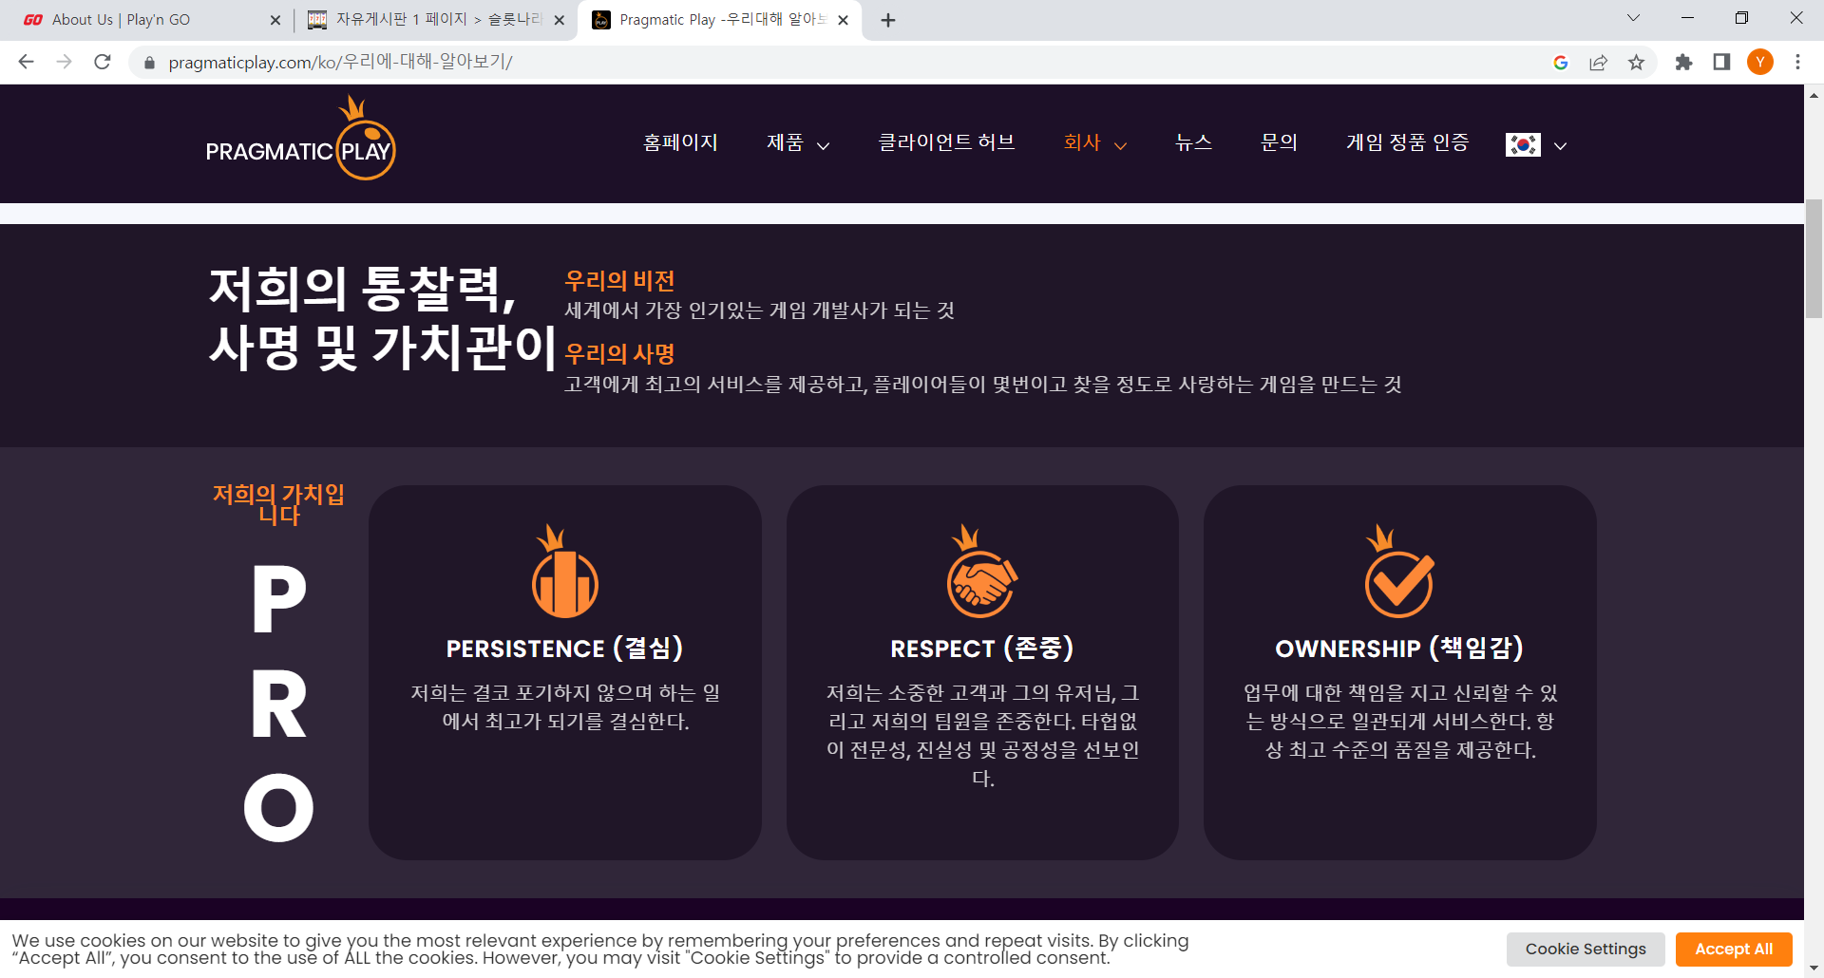Open the 뉴스 menu item
The image size is (1824, 978).
[1193, 142]
